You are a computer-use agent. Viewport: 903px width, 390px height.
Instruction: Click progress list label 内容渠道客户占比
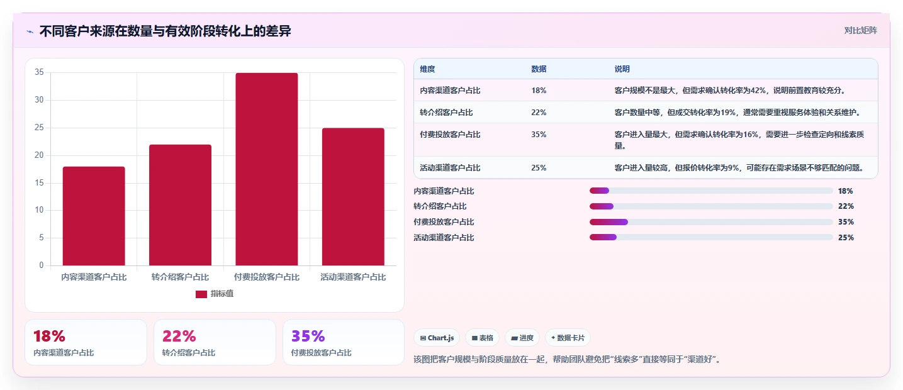point(444,191)
